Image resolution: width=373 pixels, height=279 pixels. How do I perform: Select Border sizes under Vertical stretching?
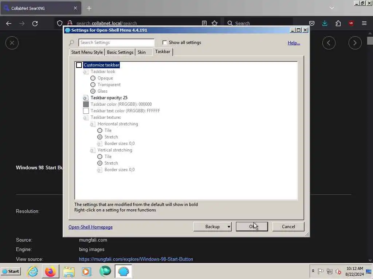[119, 170]
